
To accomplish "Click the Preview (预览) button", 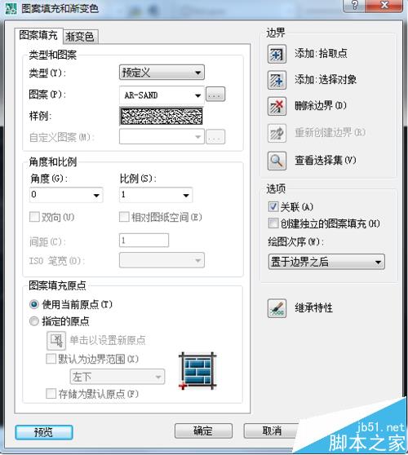I will click(44, 432).
